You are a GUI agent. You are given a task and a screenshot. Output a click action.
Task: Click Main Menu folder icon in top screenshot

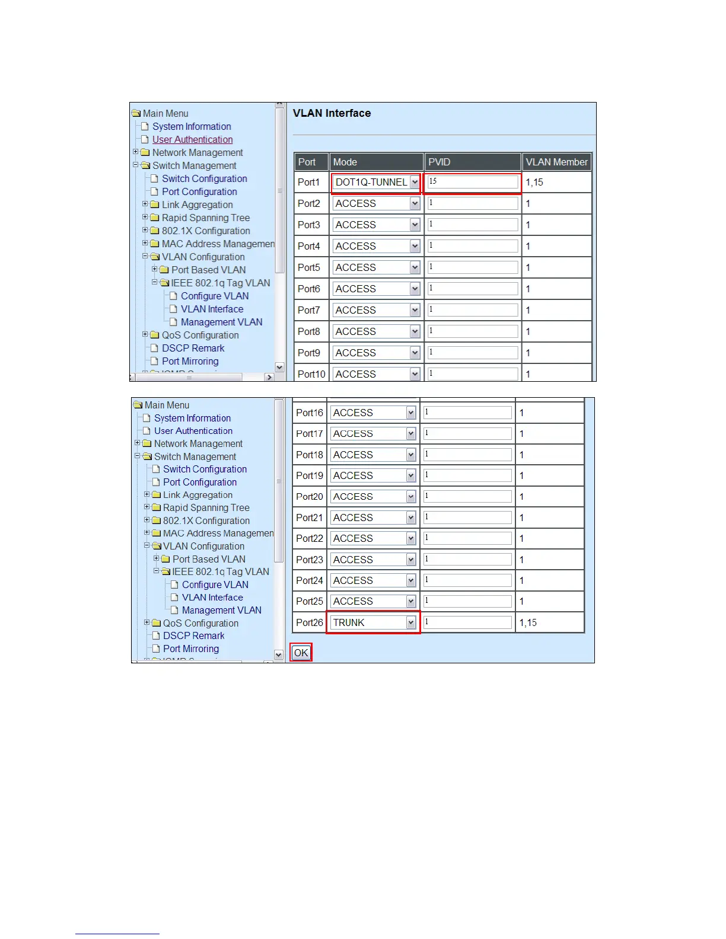pyautogui.click(x=136, y=113)
